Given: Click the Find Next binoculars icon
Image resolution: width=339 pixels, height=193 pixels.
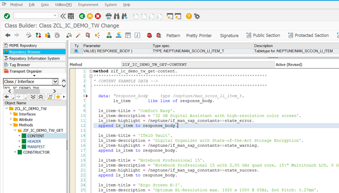Looking at the screenshot, I should [125, 16].
